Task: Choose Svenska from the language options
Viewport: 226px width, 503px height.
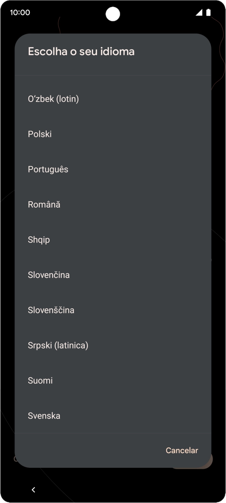Action: click(44, 416)
